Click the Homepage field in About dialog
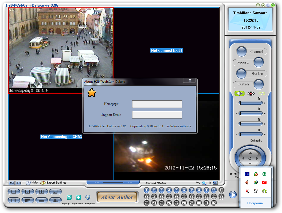The width and height of the screenshot is (282, 213). pyautogui.click(x=157, y=104)
